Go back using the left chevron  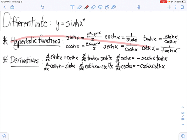click(5, 7)
